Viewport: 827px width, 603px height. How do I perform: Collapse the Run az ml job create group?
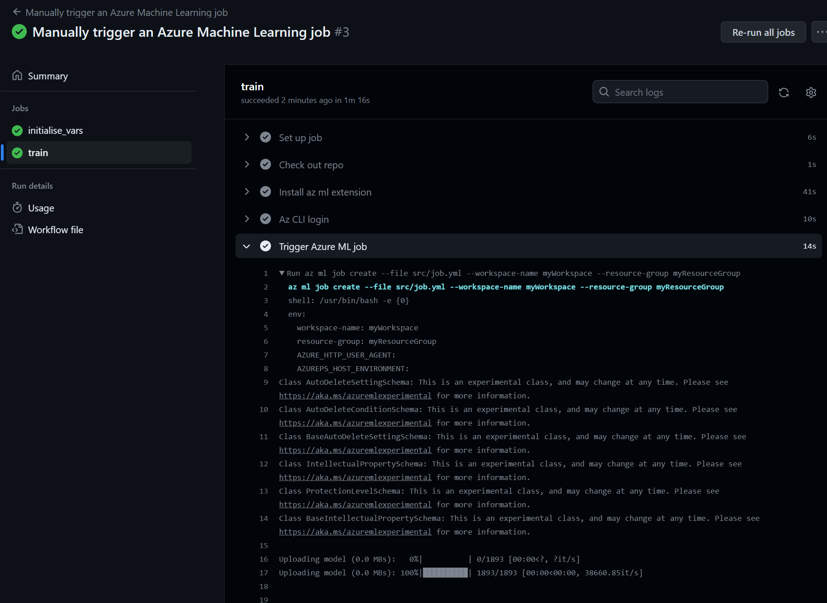(282, 273)
